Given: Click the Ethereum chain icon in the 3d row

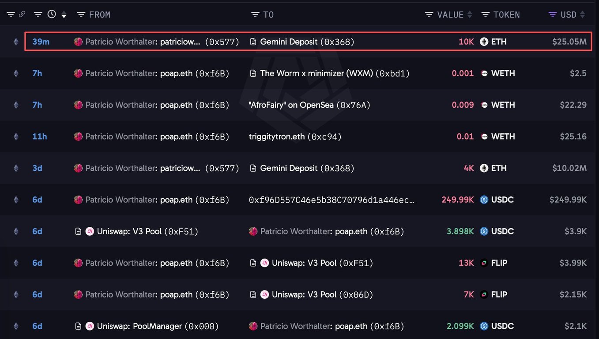Looking at the screenshot, I should coord(16,168).
